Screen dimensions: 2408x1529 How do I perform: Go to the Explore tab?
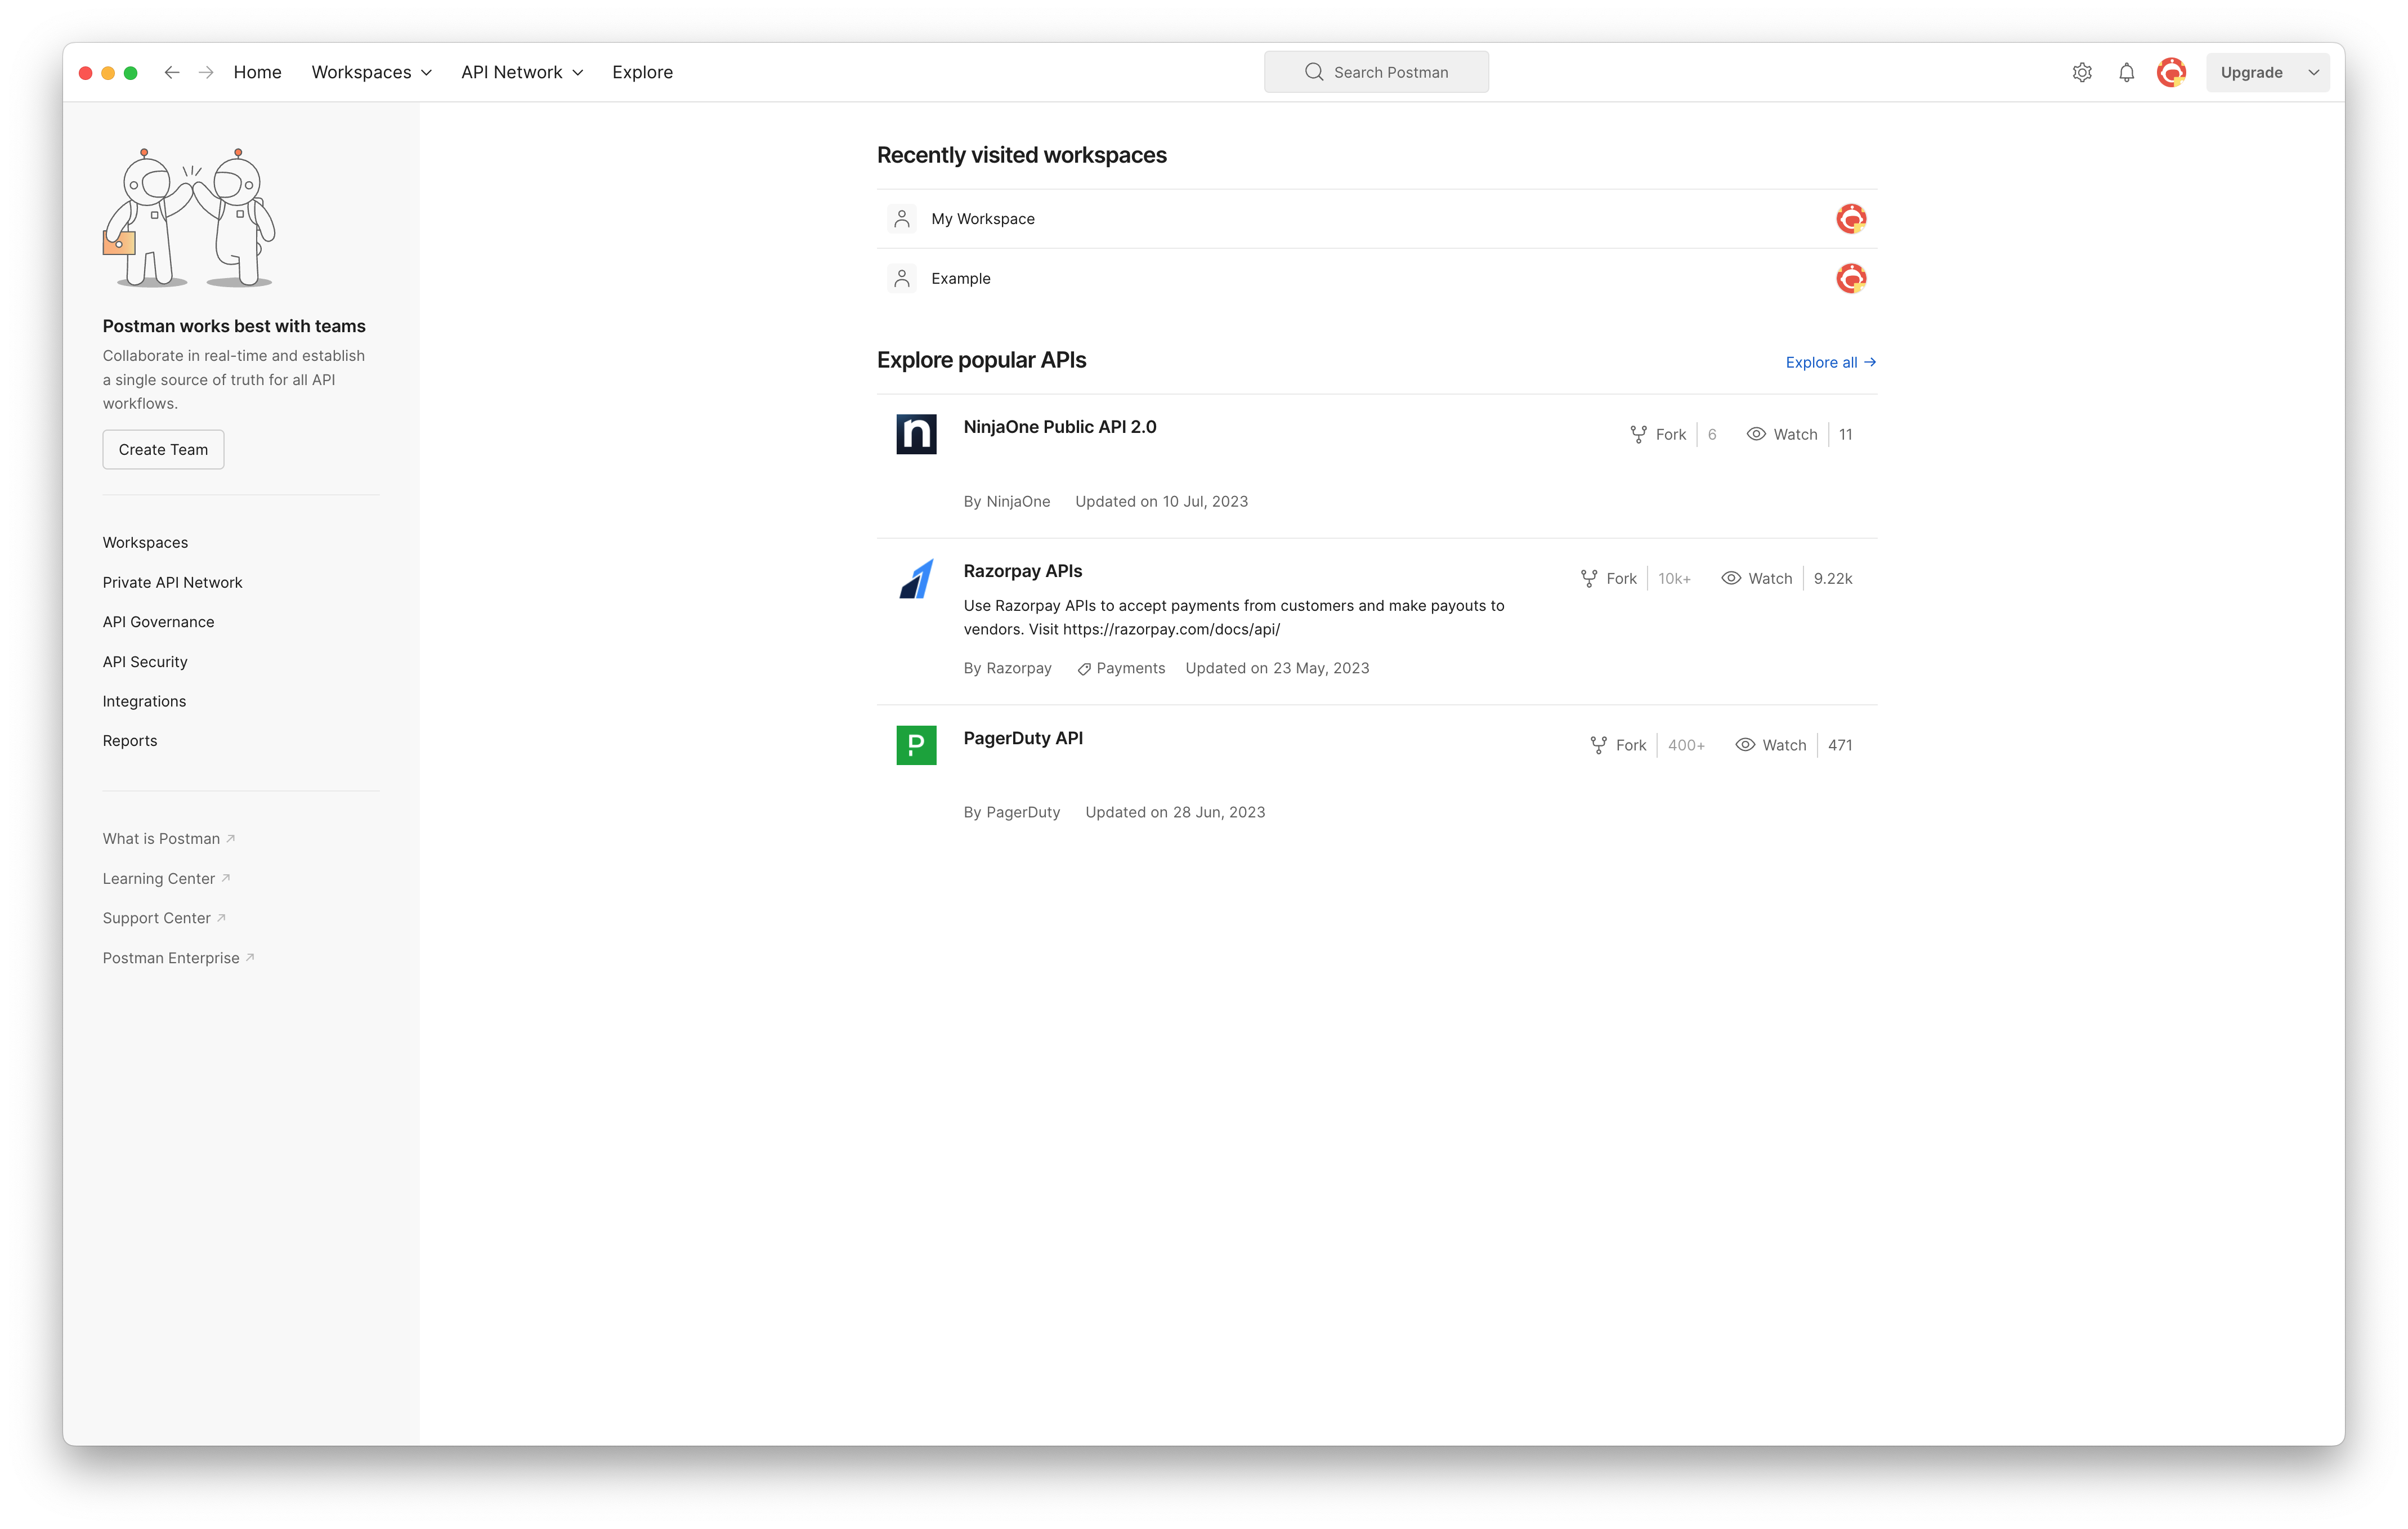point(642,72)
